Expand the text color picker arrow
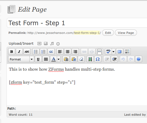 point(59,59)
